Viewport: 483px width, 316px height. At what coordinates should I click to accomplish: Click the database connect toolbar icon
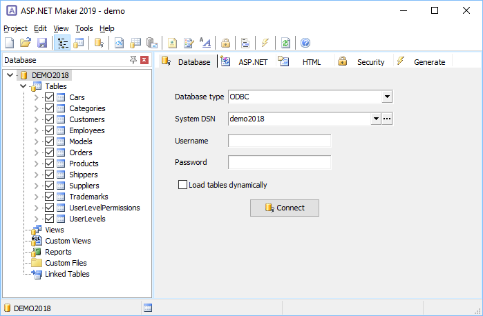[x=99, y=43]
